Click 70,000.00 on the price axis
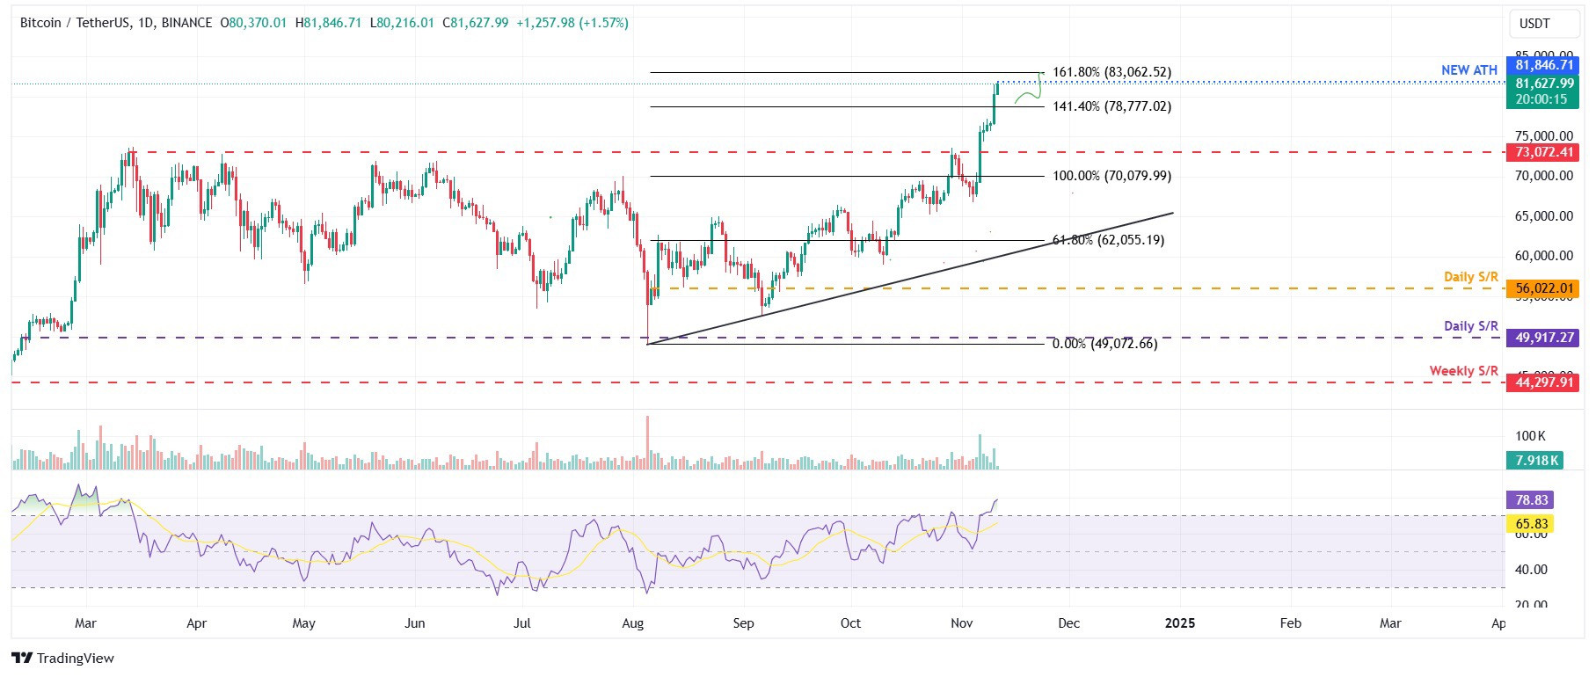 [x=1543, y=176]
